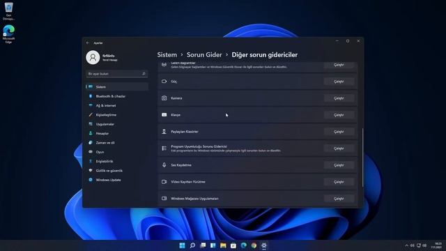
Task: Click the settings list scrollbar thumb
Action: [362, 158]
